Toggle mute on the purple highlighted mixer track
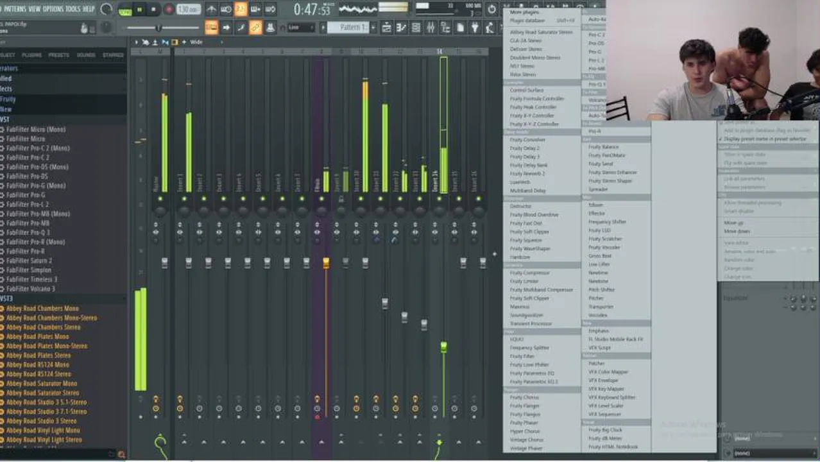Viewport: 820px width, 462px height. point(322,199)
